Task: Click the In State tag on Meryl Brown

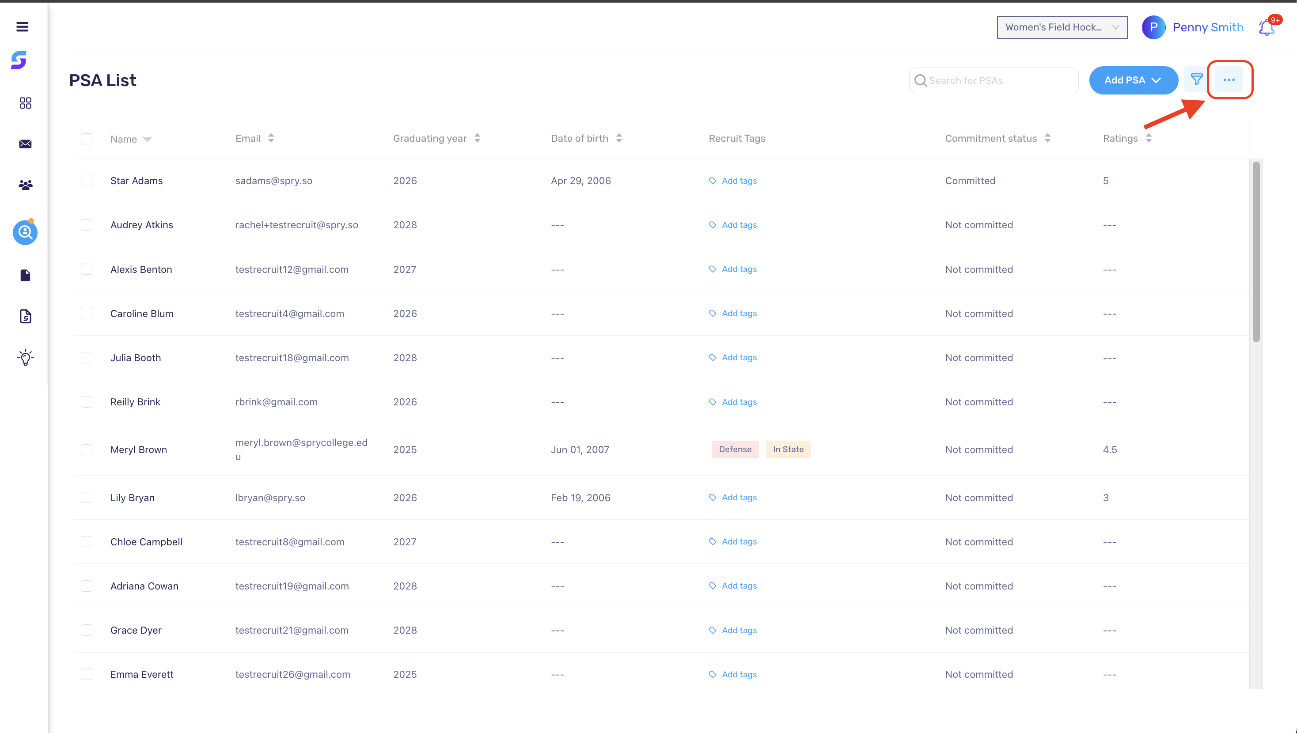Action: point(788,450)
